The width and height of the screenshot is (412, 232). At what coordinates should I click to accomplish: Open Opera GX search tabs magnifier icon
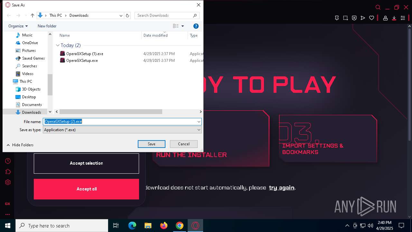pos(378,7)
